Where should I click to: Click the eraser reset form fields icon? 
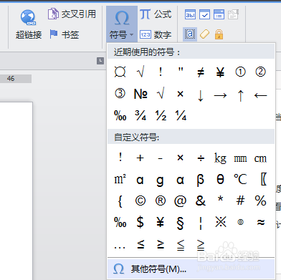coord(204,34)
